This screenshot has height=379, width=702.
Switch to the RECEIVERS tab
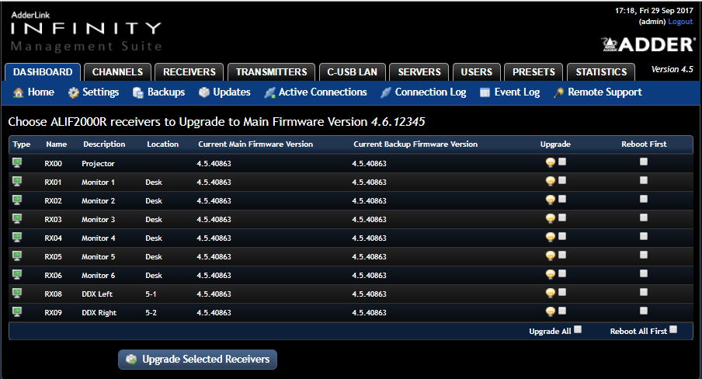[189, 72]
